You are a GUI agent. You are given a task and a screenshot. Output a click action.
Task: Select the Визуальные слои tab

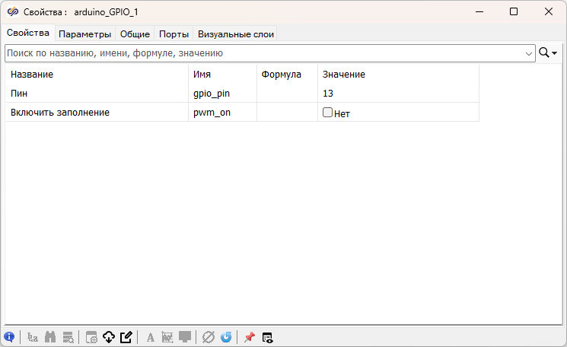[235, 33]
